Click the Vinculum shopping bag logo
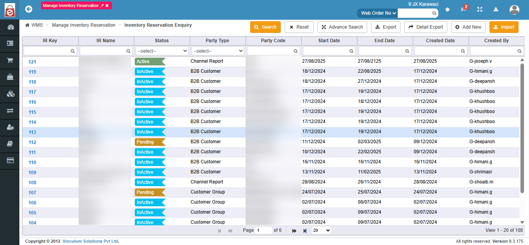 (x=10, y=10)
